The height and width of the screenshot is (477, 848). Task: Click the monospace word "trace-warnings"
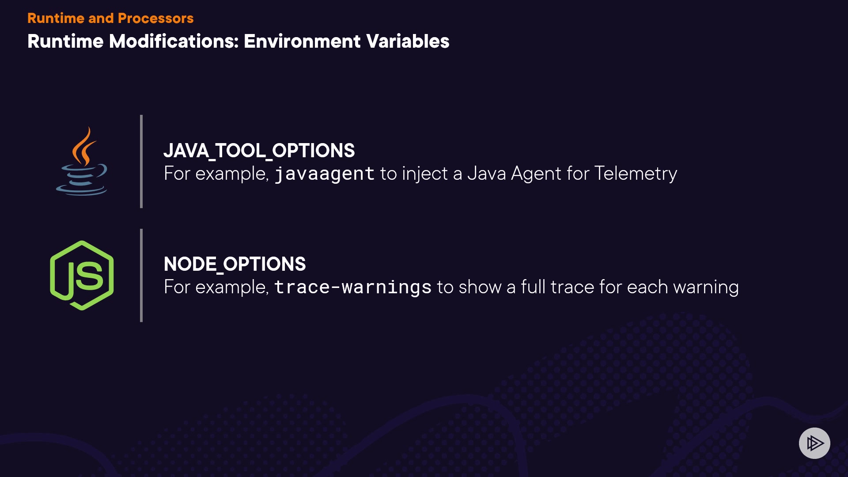[353, 287]
